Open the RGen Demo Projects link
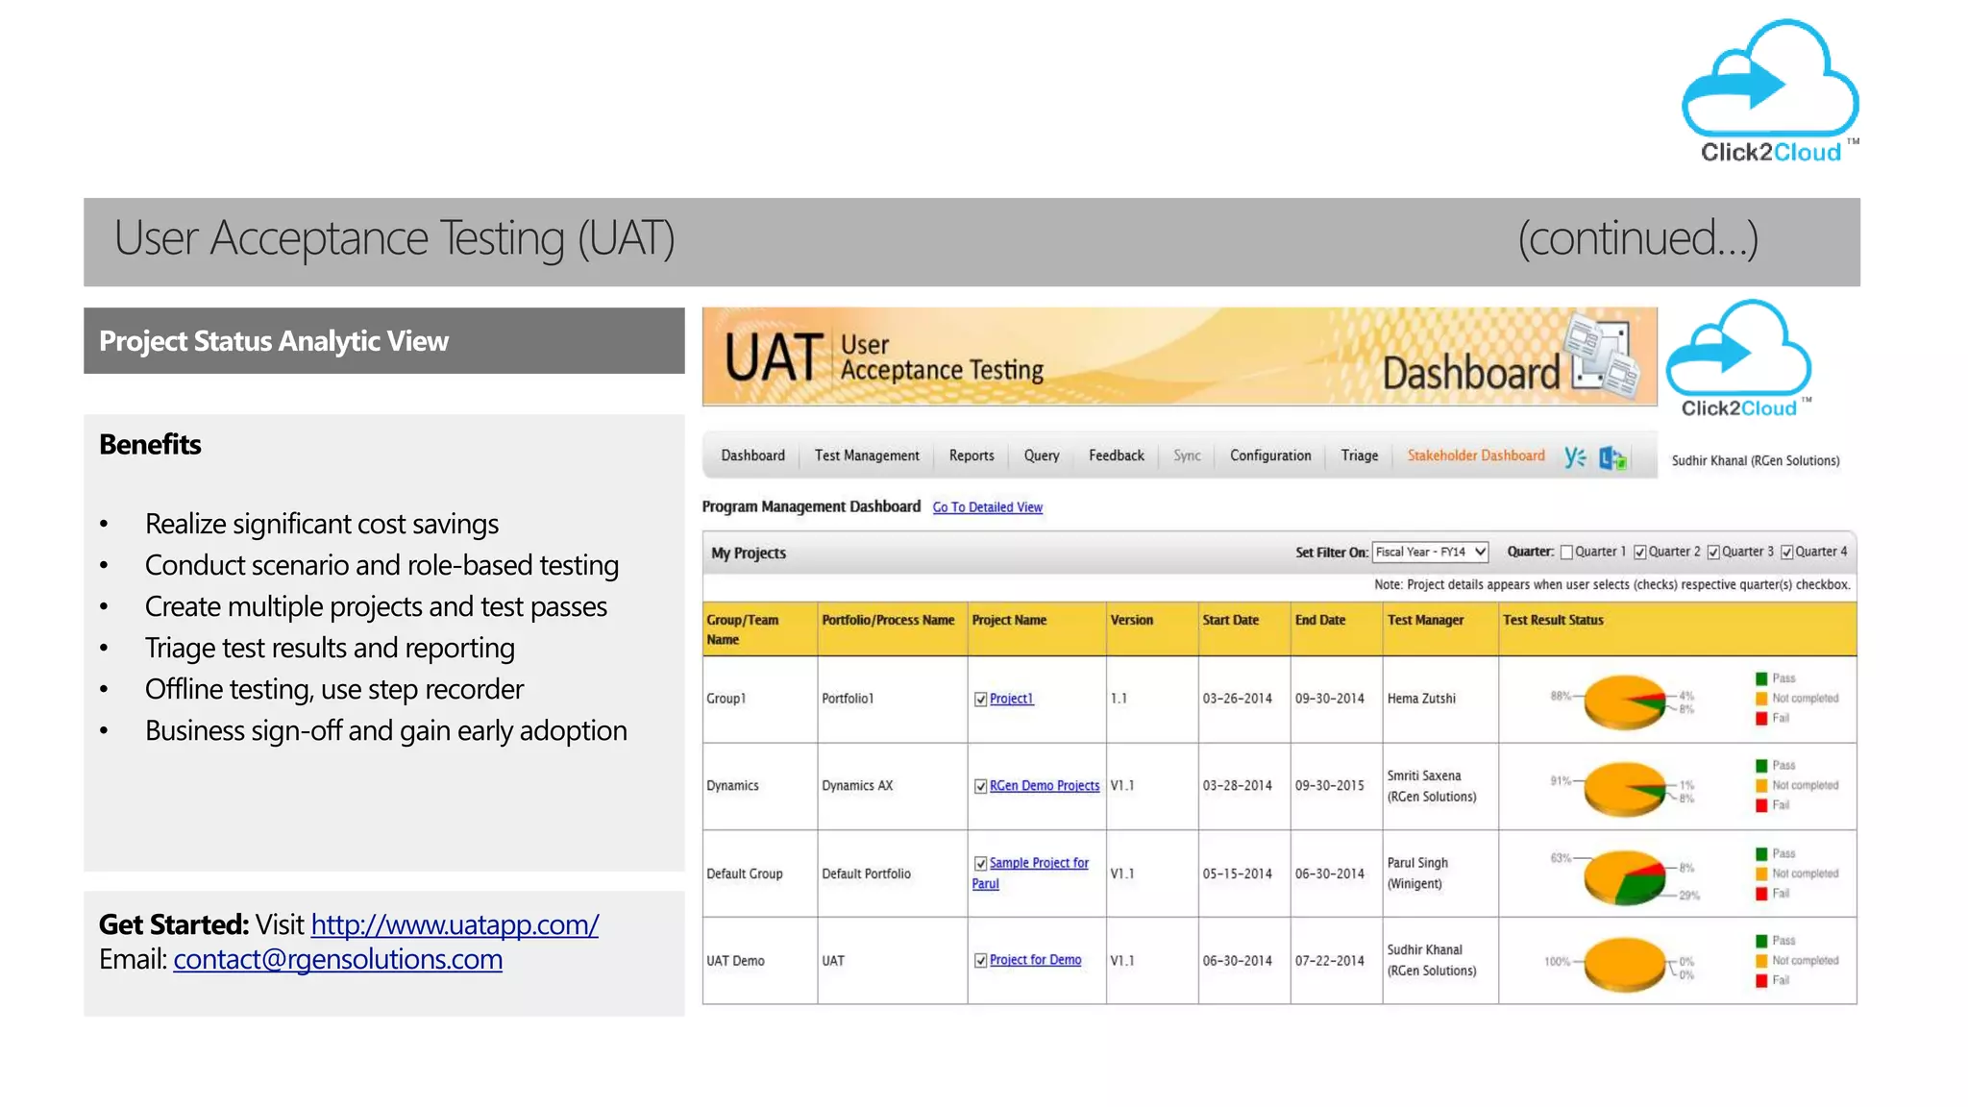1968x1107 pixels. (1045, 786)
